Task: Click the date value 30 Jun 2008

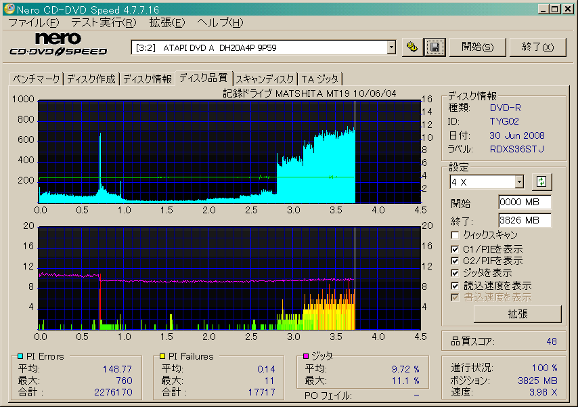Action: (517, 135)
